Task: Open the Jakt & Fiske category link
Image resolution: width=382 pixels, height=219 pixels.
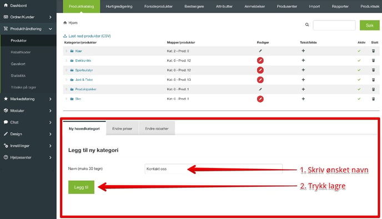Action: [84, 80]
